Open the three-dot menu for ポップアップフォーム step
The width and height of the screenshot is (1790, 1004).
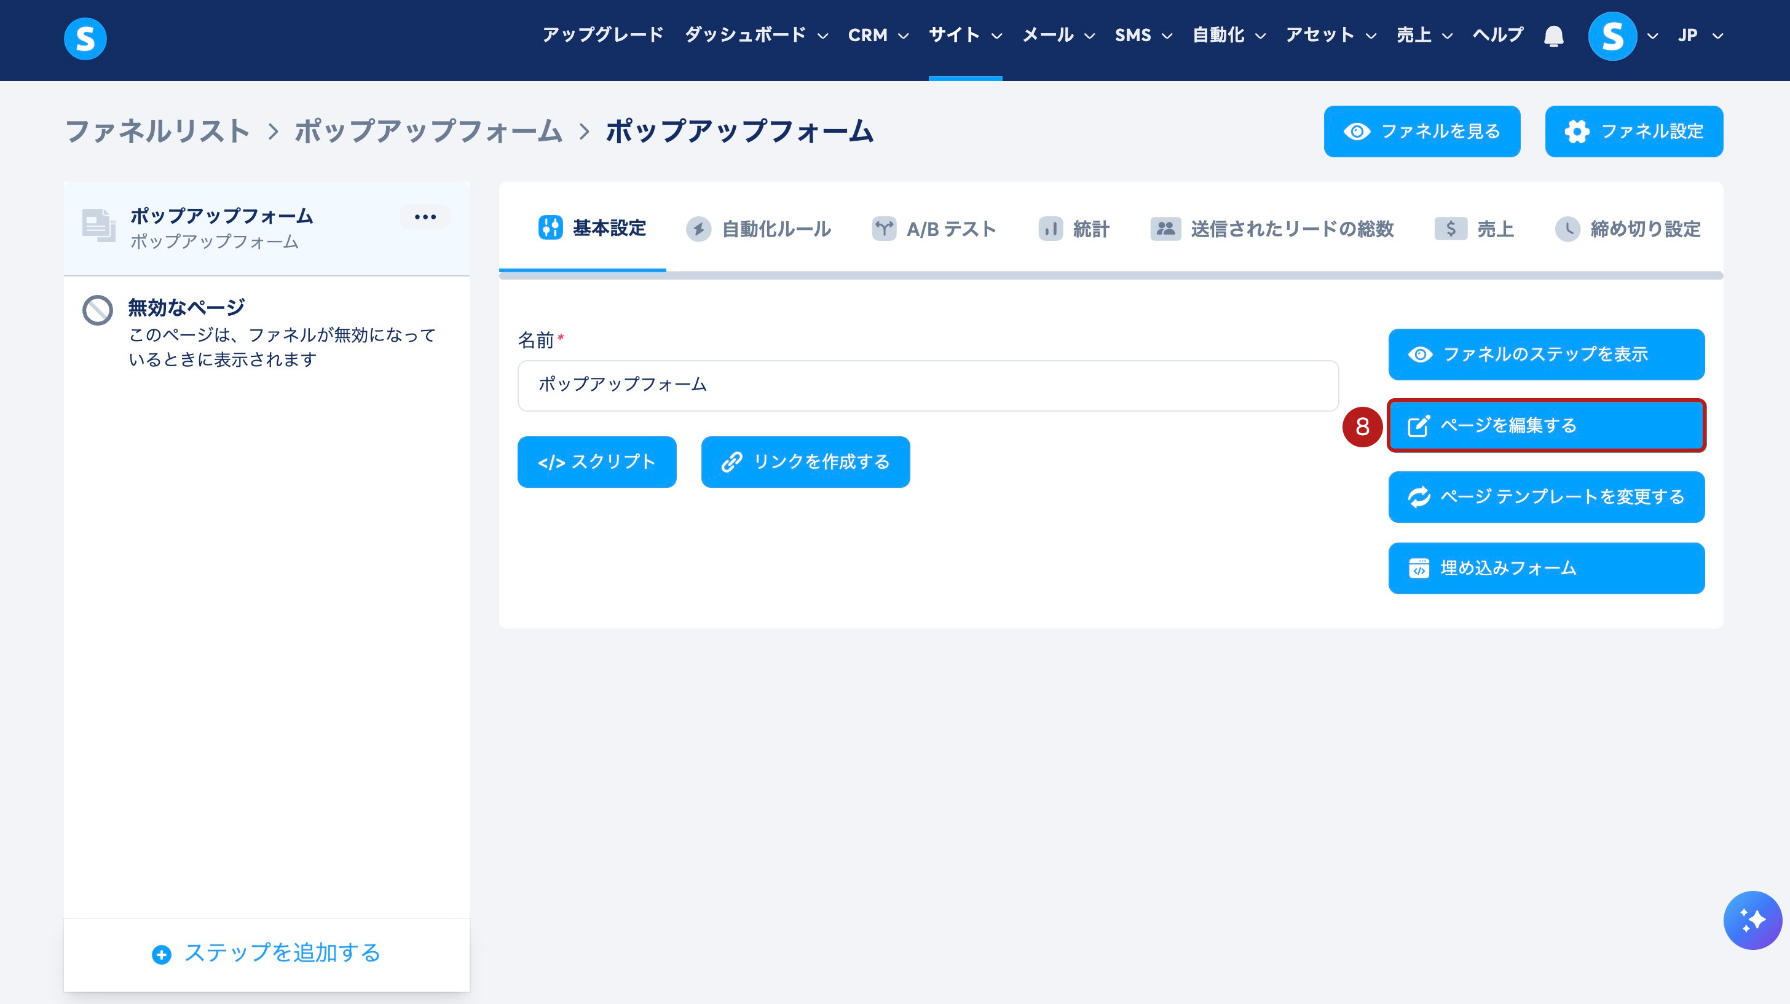pos(425,217)
